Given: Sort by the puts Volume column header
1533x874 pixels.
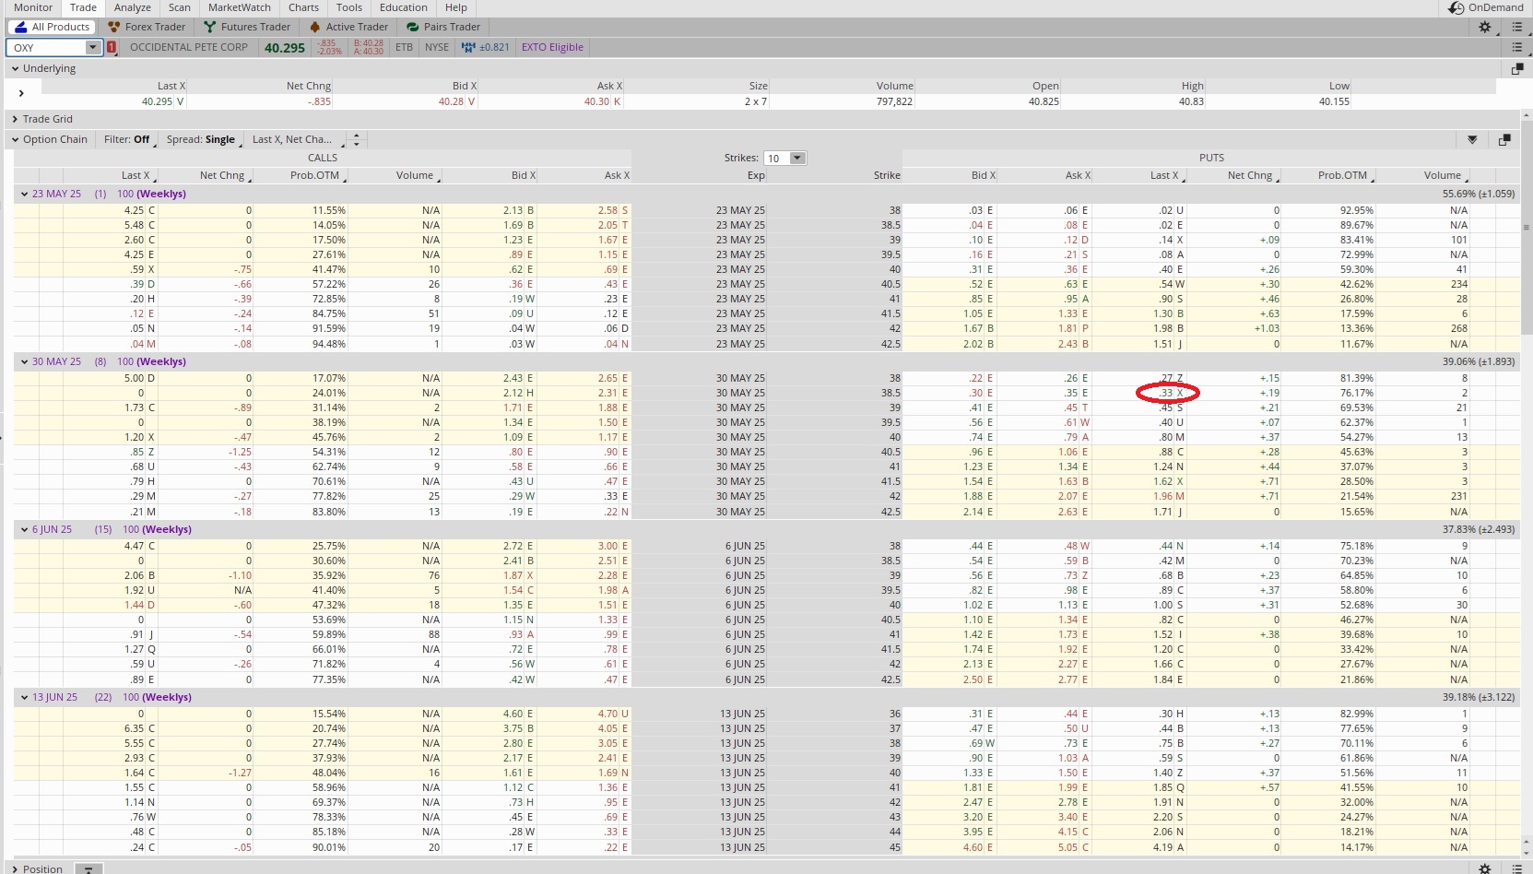Looking at the screenshot, I should point(1443,175).
